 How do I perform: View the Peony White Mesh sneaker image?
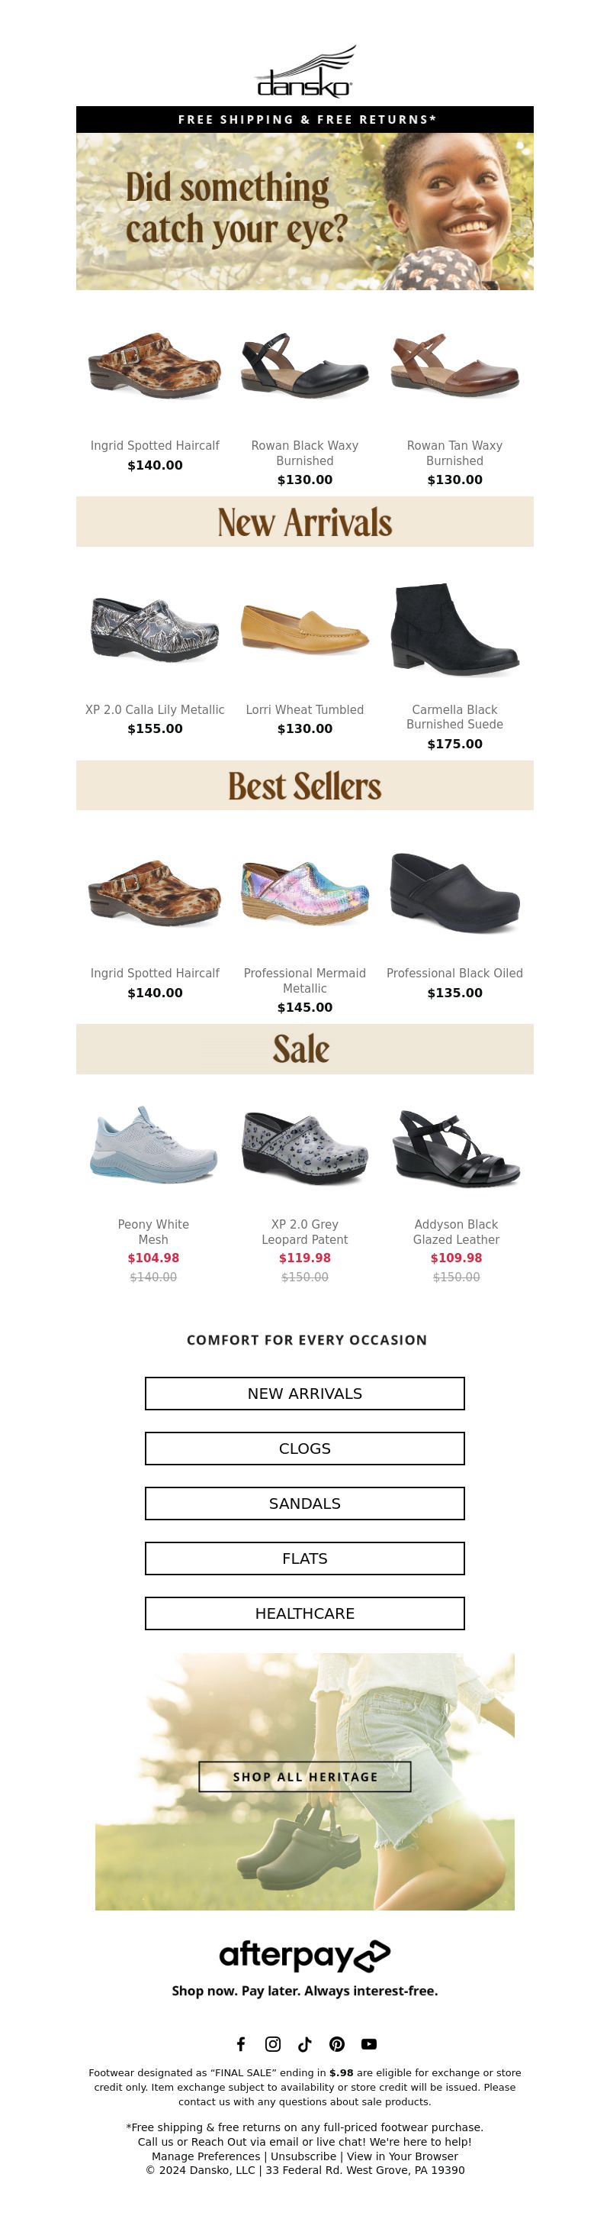154,1144
